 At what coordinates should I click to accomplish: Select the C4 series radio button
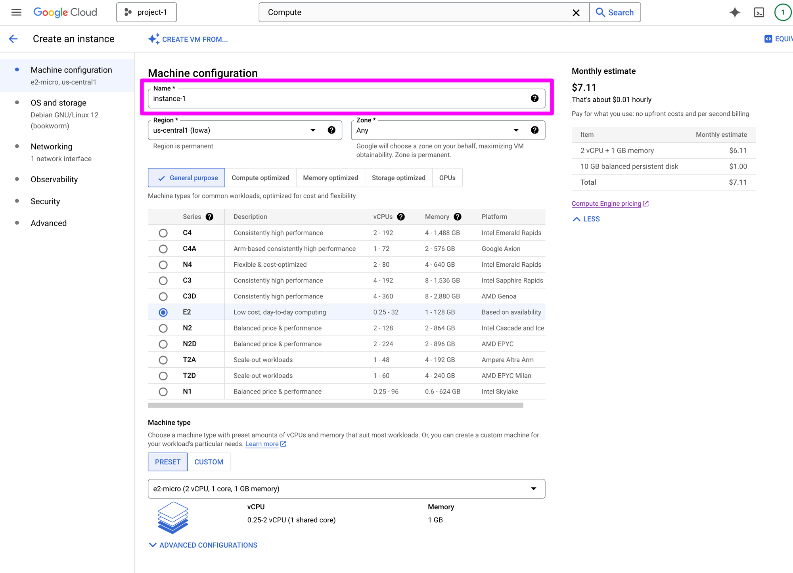163,233
